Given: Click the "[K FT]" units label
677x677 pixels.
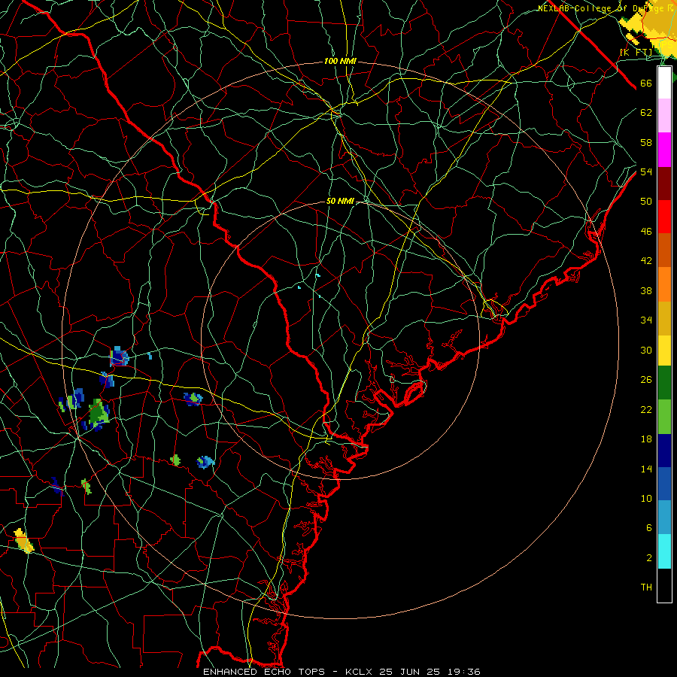Looking at the screenshot, I should click(636, 52).
